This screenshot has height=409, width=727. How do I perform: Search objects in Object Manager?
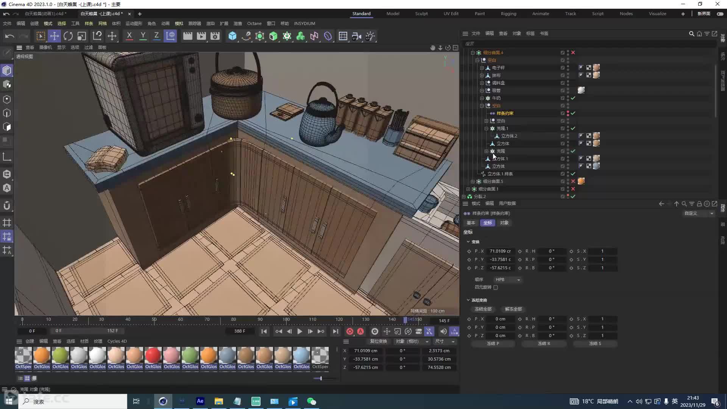point(691,34)
